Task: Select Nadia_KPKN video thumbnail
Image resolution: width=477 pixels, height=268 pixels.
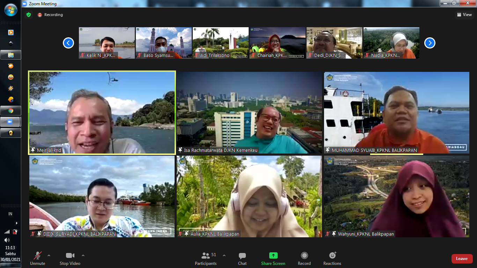Action: 391,43
